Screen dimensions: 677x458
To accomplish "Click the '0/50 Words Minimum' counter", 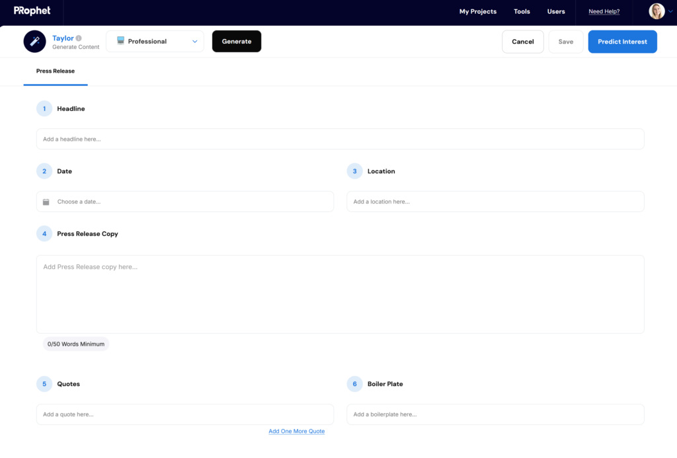I will click(x=76, y=344).
